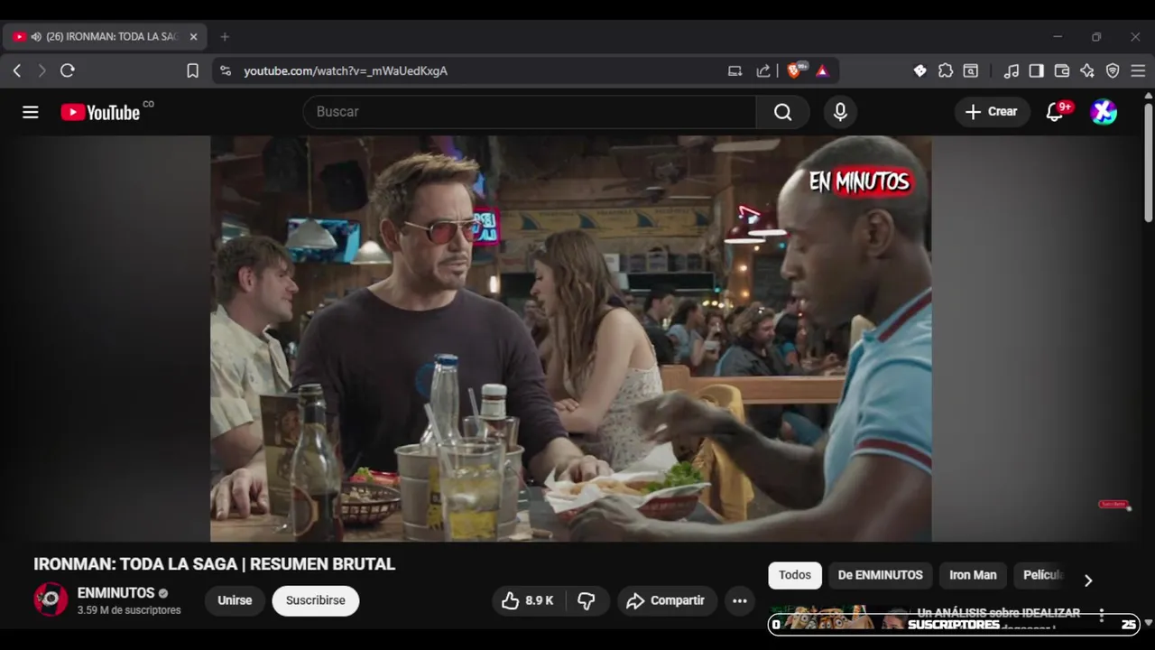Image resolution: width=1155 pixels, height=650 pixels.
Task: Click the Compartir share button
Action: (x=667, y=600)
